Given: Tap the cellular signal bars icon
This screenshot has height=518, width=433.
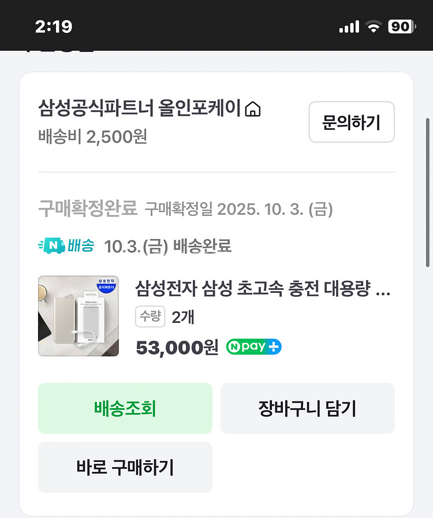Looking at the screenshot, I should (349, 27).
